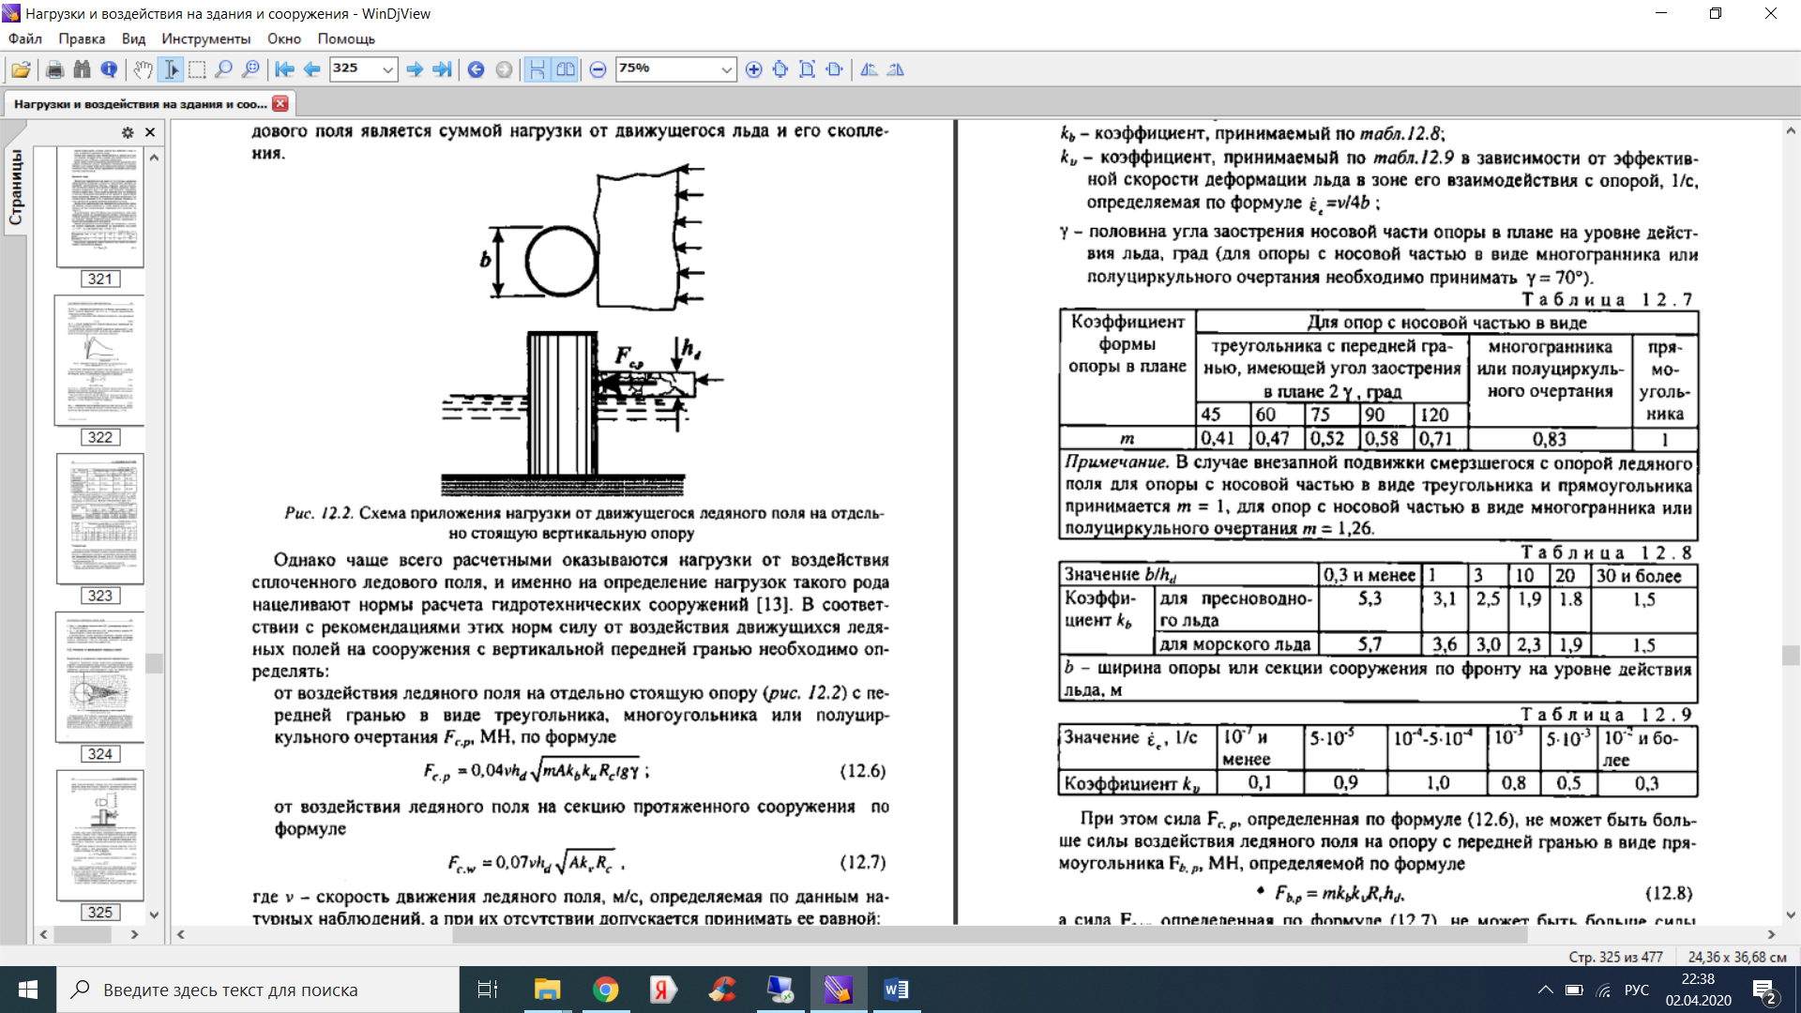The image size is (1801, 1013).
Task: Select page 322 thumbnail
Action: point(99,361)
